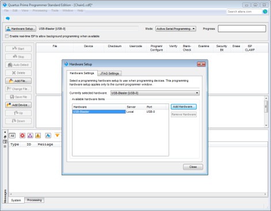The width and height of the screenshot is (271, 211).
Task: Enable real-time ISP background programming checkbox
Action: tap(7, 36)
